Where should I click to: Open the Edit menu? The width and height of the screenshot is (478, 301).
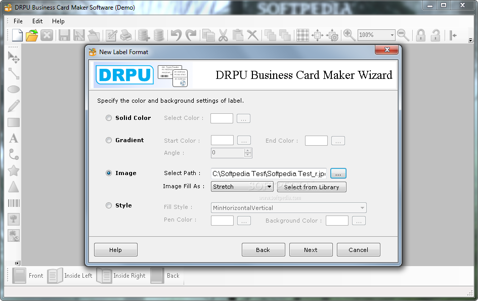tap(37, 21)
